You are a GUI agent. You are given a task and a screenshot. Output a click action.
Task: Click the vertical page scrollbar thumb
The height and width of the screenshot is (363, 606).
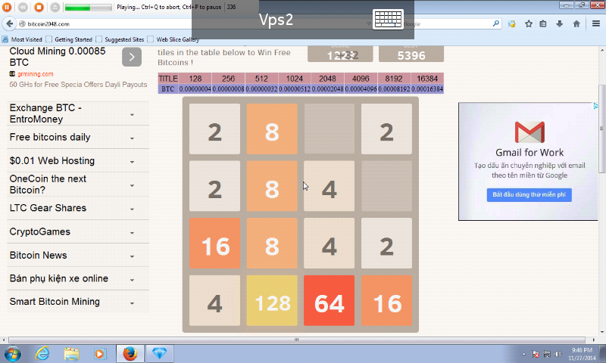pos(601,129)
